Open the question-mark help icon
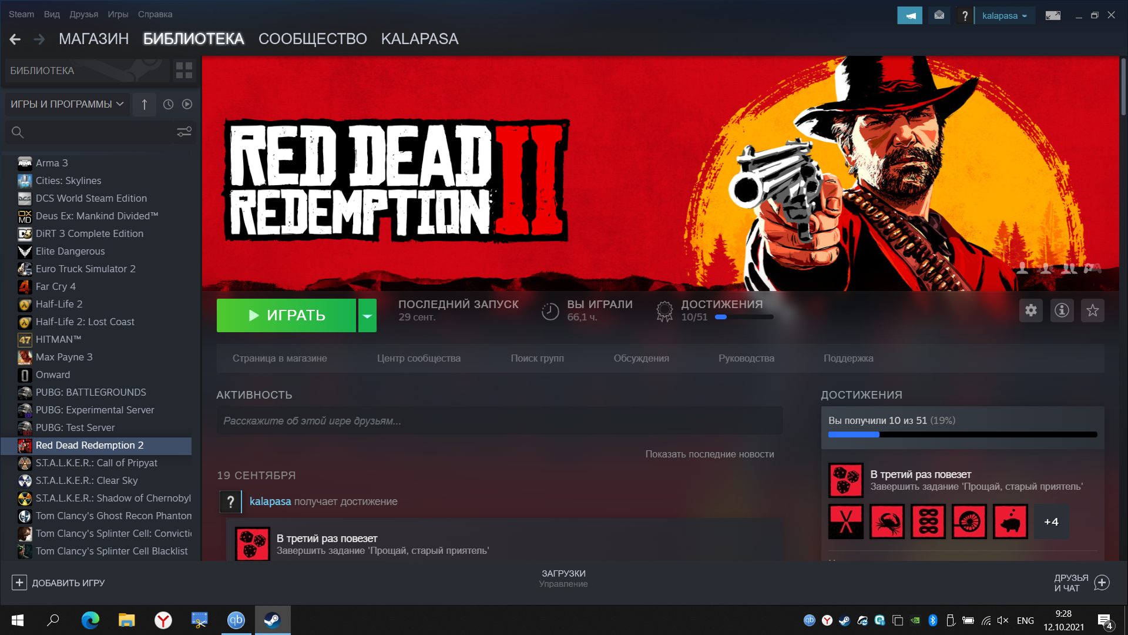This screenshot has width=1128, height=635. [x=965, y=15]
